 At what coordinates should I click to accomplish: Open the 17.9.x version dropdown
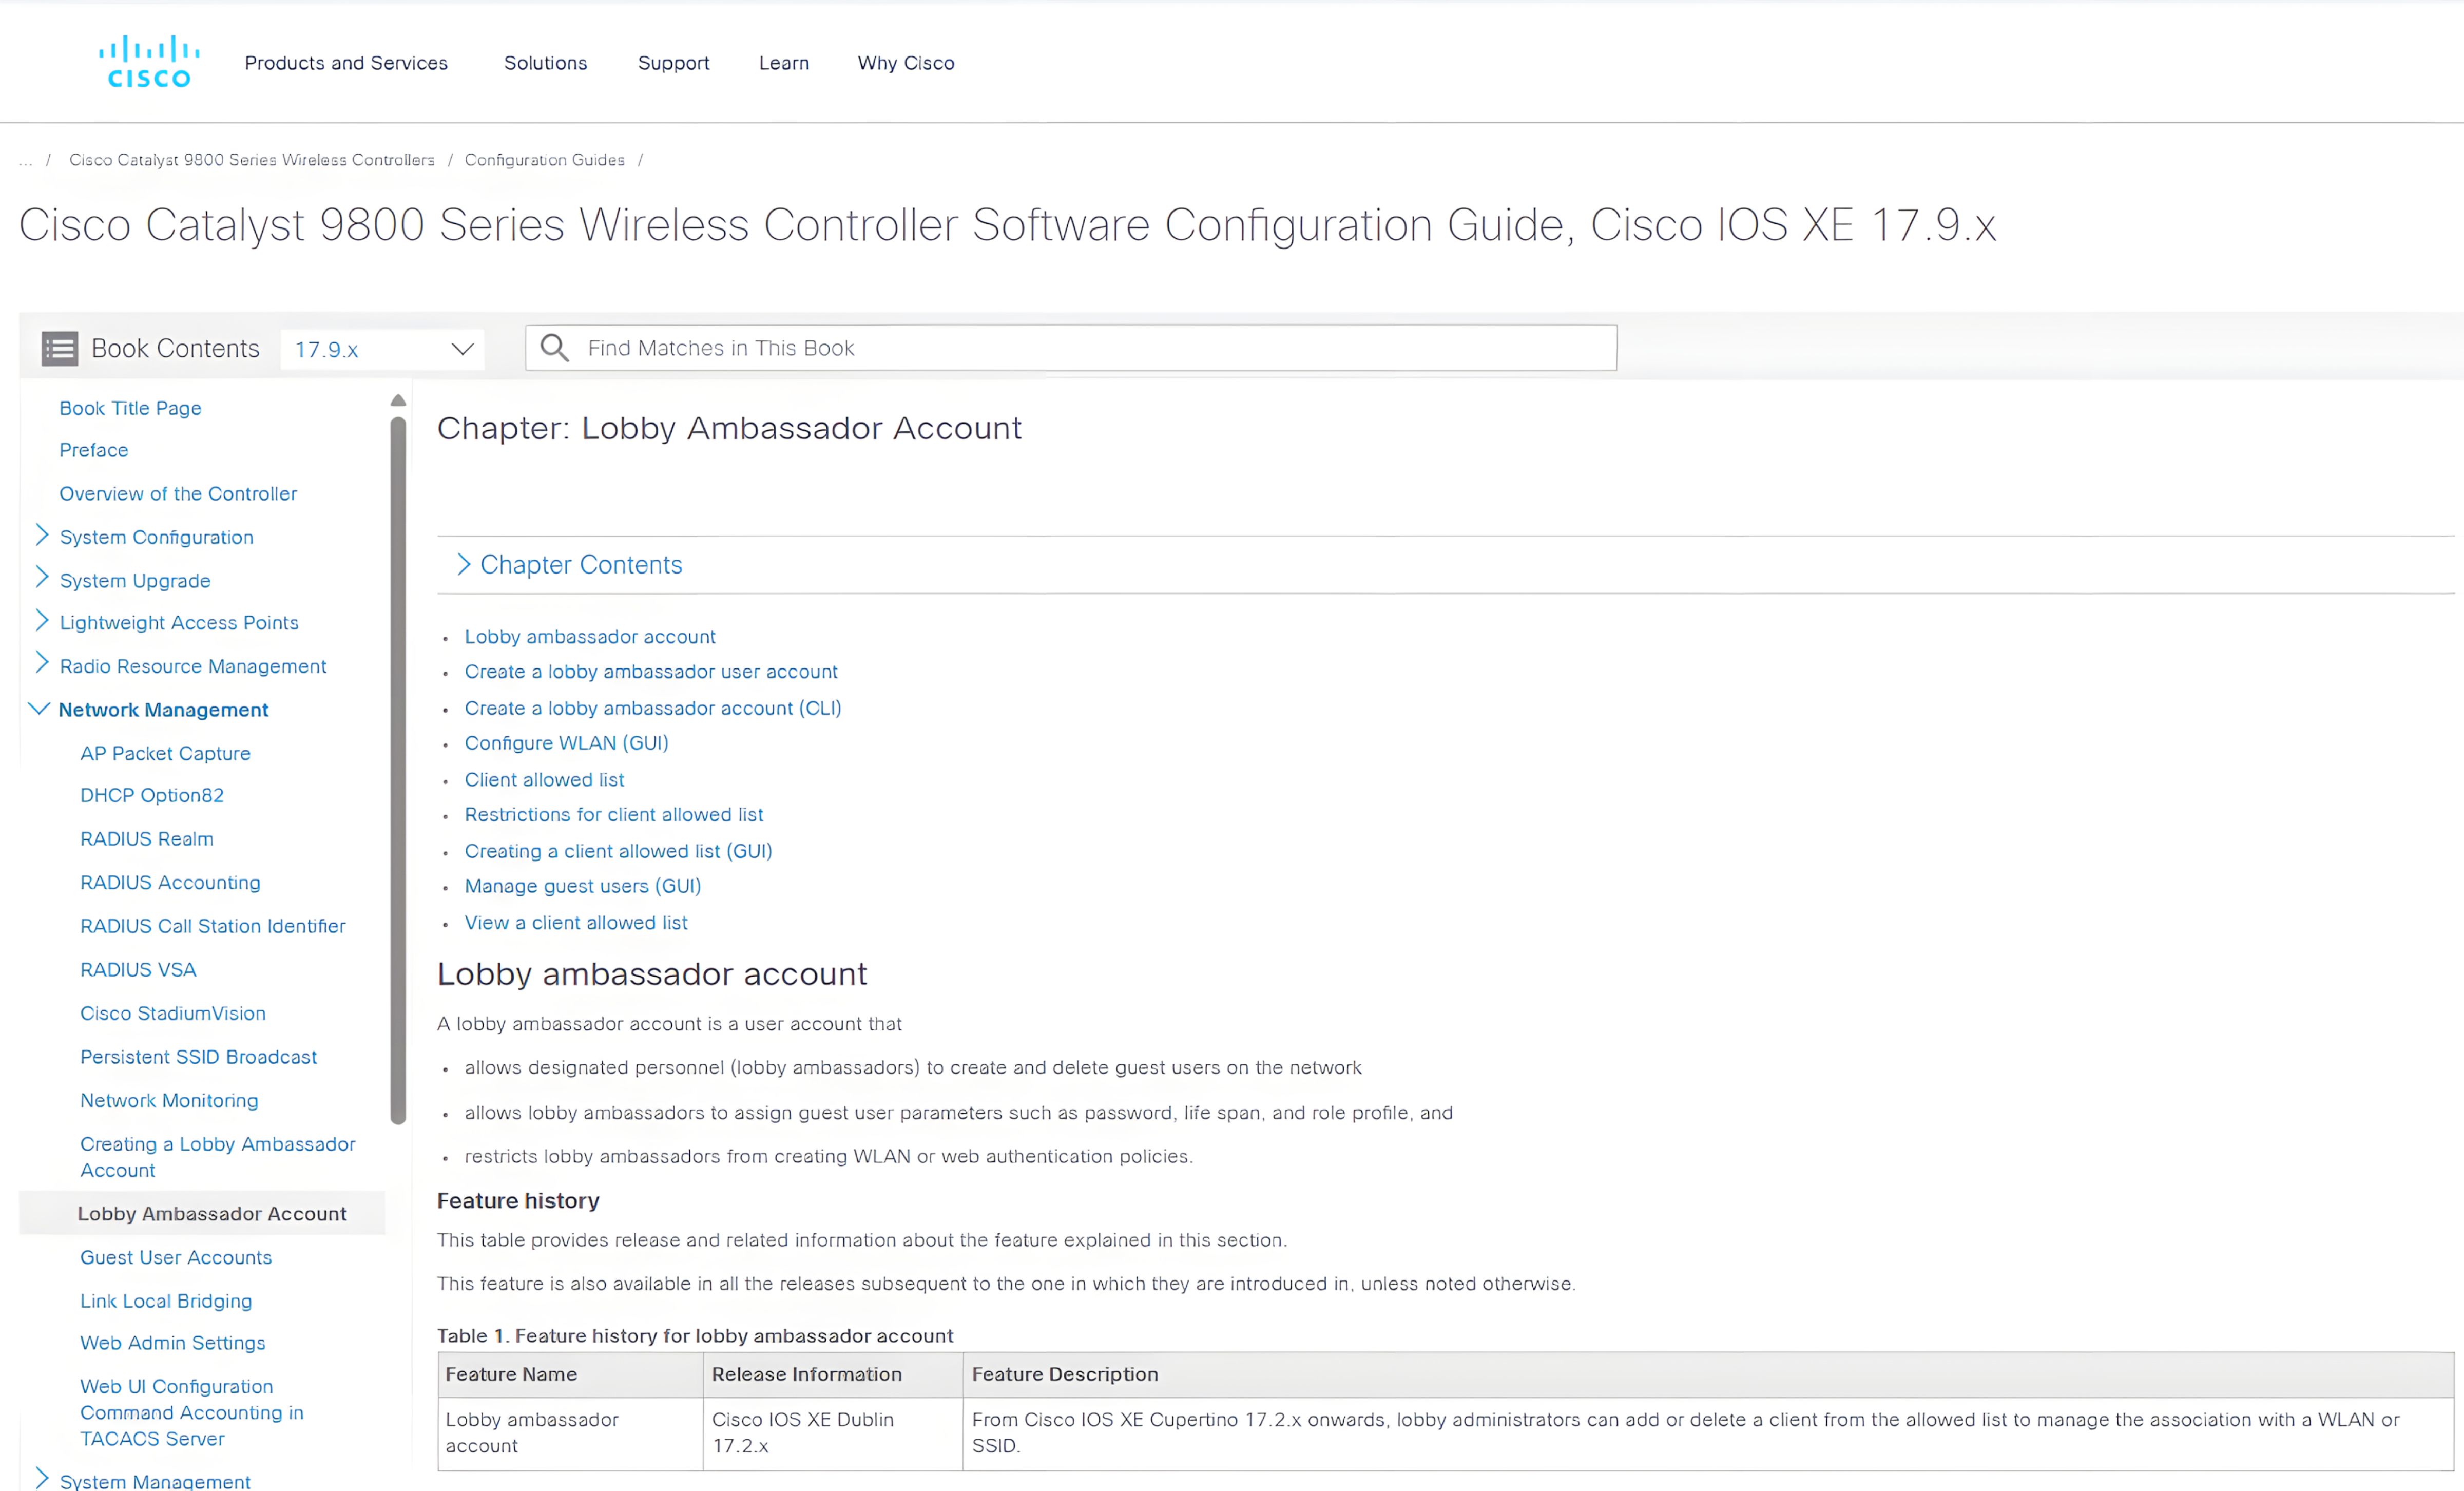[383, 349]
